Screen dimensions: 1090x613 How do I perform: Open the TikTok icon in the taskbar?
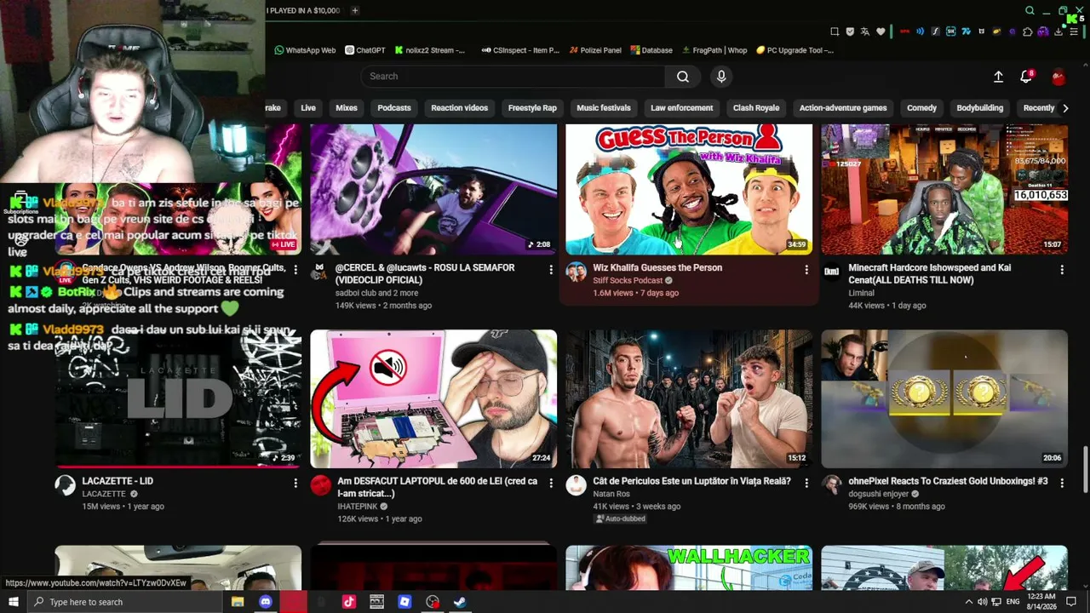click(349, 602)
